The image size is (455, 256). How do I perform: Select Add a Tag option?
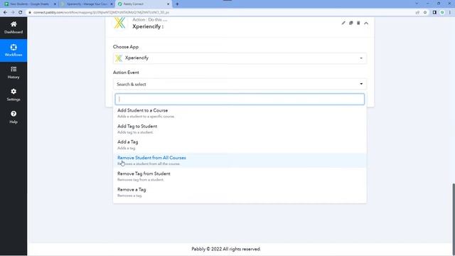pyautogui.click(x=240, y=144)
